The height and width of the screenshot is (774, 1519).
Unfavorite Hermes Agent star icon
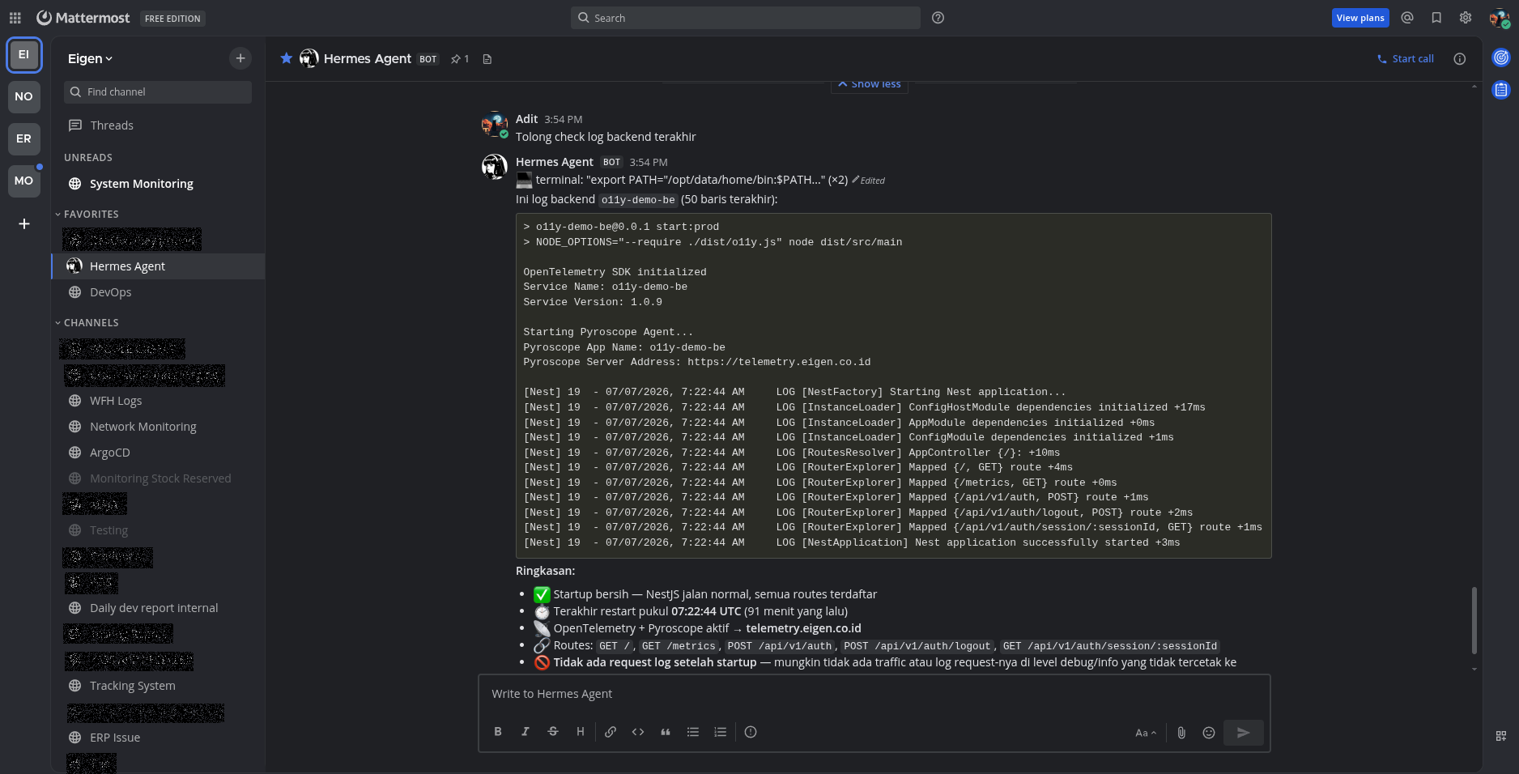[x=286, y=58]
